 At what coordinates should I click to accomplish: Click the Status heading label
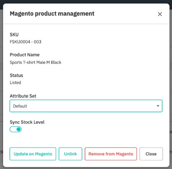pos(16,76)
